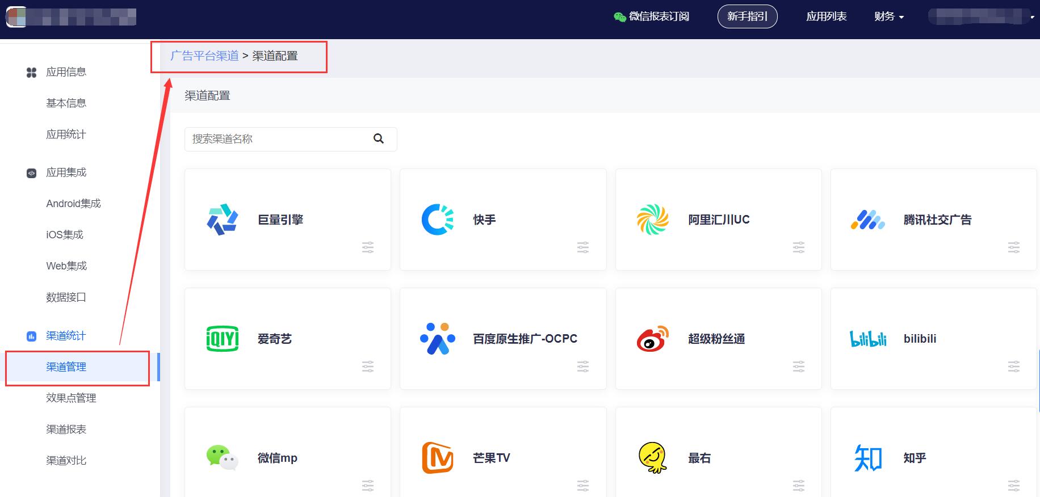Click the 渠道统计 sidebar heading
Screen dimensions: 1040x497
pyautogui.click(x=66, y=336)
